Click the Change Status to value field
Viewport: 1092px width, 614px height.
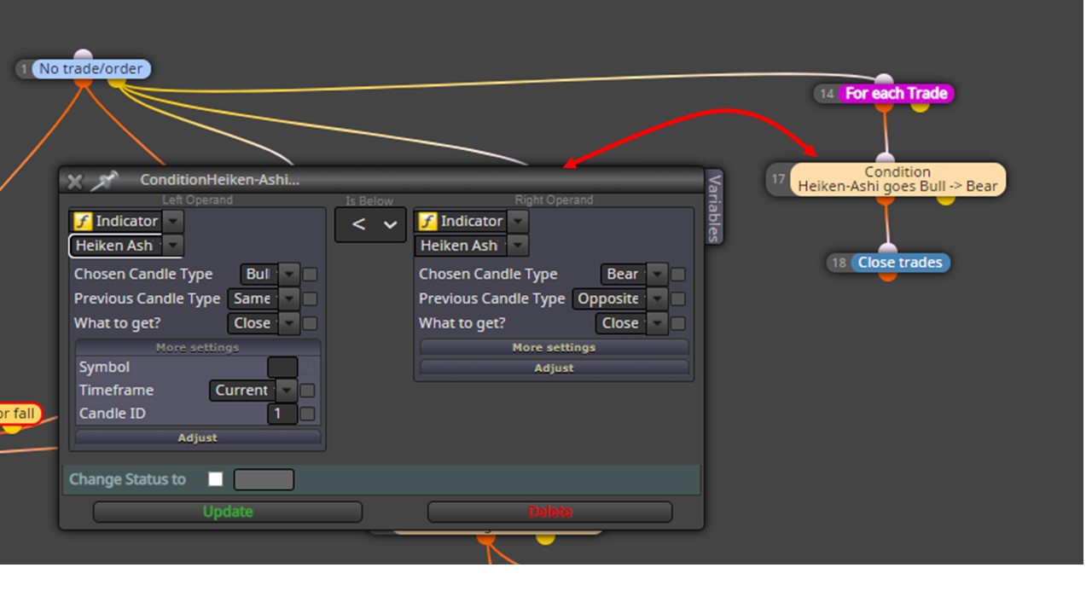[x=264, y=479]
